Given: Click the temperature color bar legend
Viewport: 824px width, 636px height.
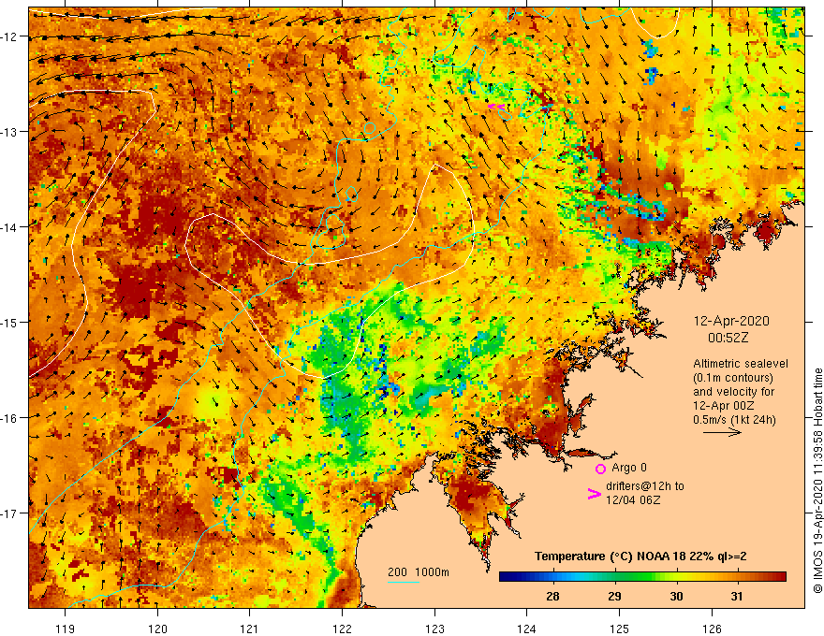Looking at the screenshot, I should click(642, 577).
